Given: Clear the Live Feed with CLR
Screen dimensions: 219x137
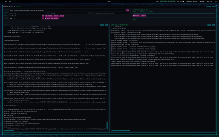Looking at the screenshot, I should tap(214, 25).
